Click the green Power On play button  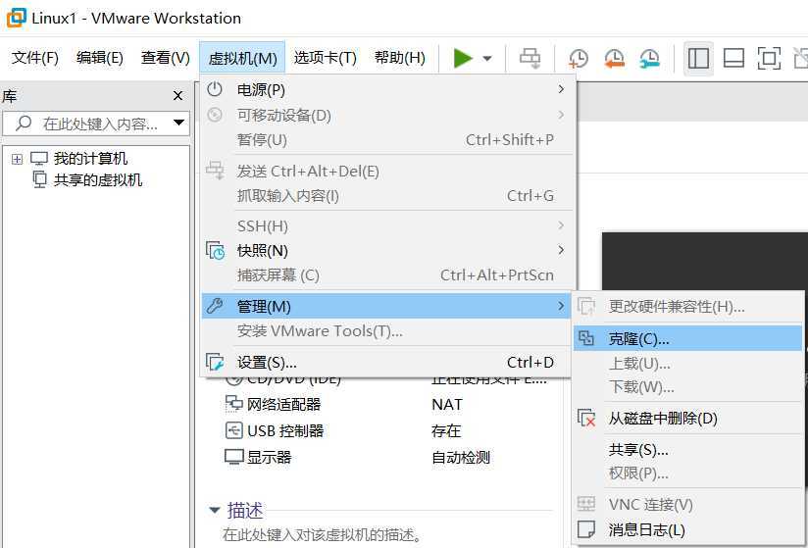(x=463, y=58)
